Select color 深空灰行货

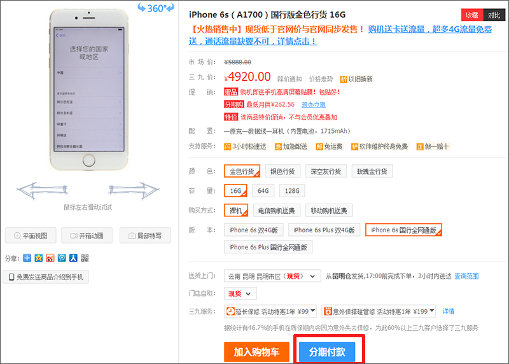[326, 171]
